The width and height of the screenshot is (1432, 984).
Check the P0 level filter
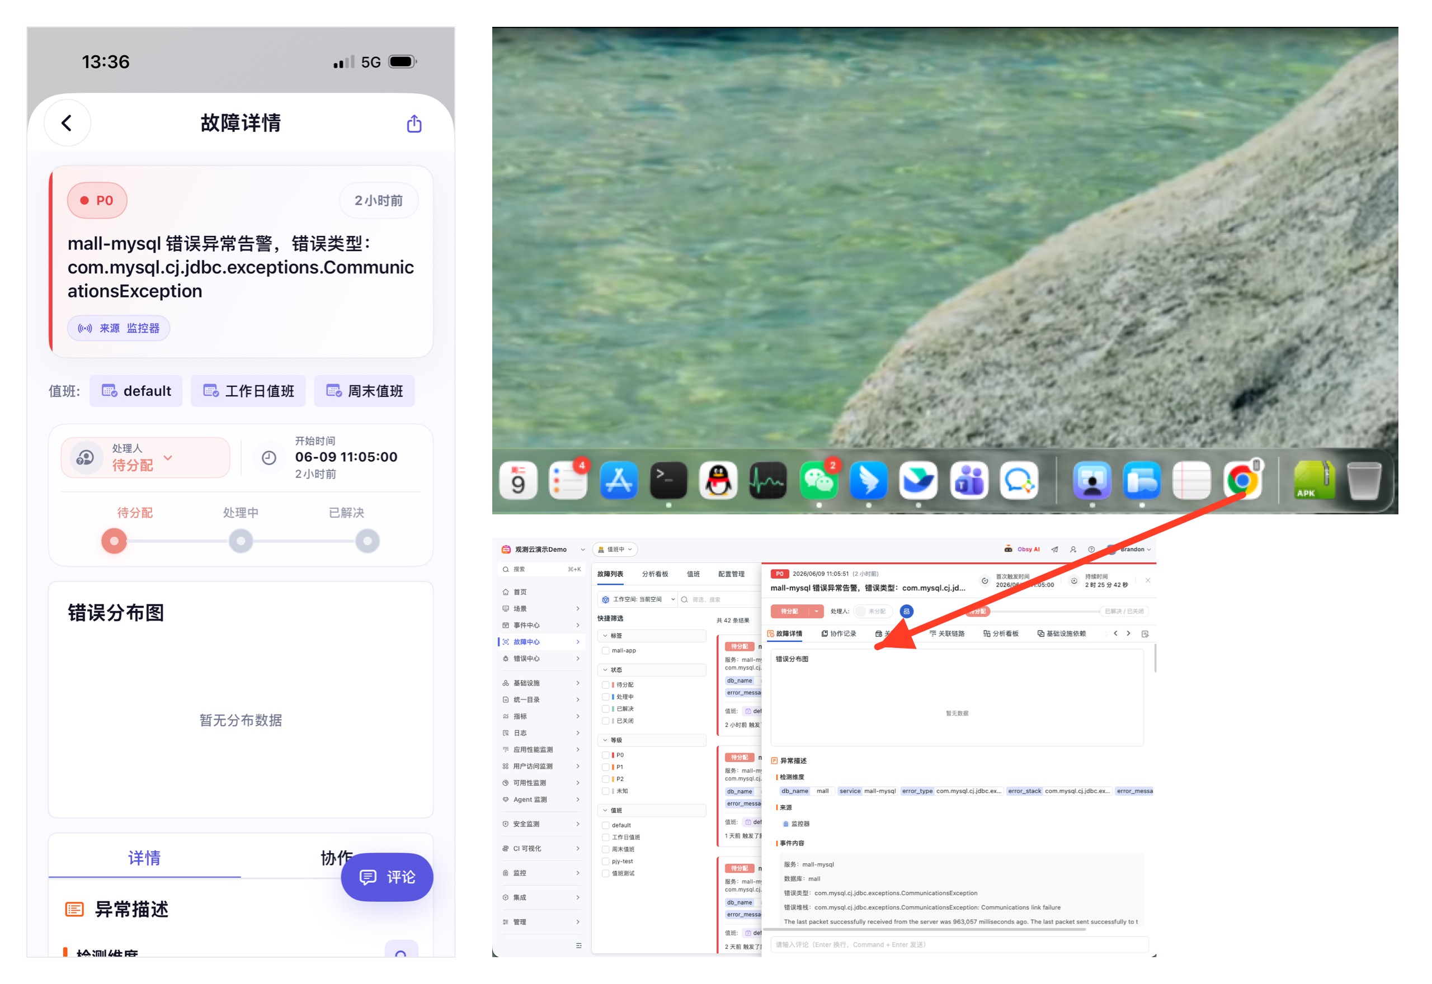606,755
